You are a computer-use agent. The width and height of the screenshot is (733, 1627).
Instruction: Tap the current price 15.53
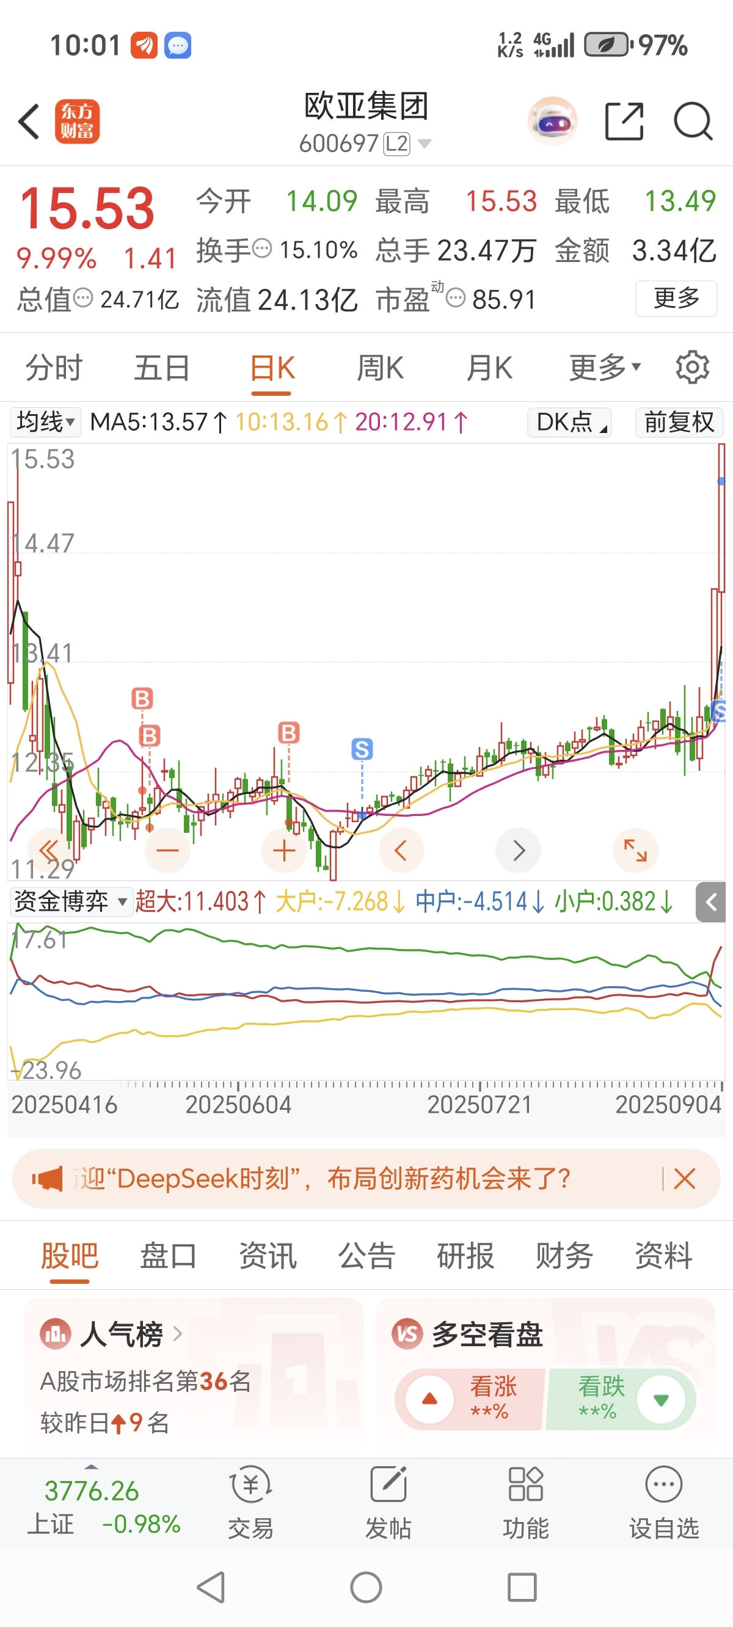coord(87,208)
